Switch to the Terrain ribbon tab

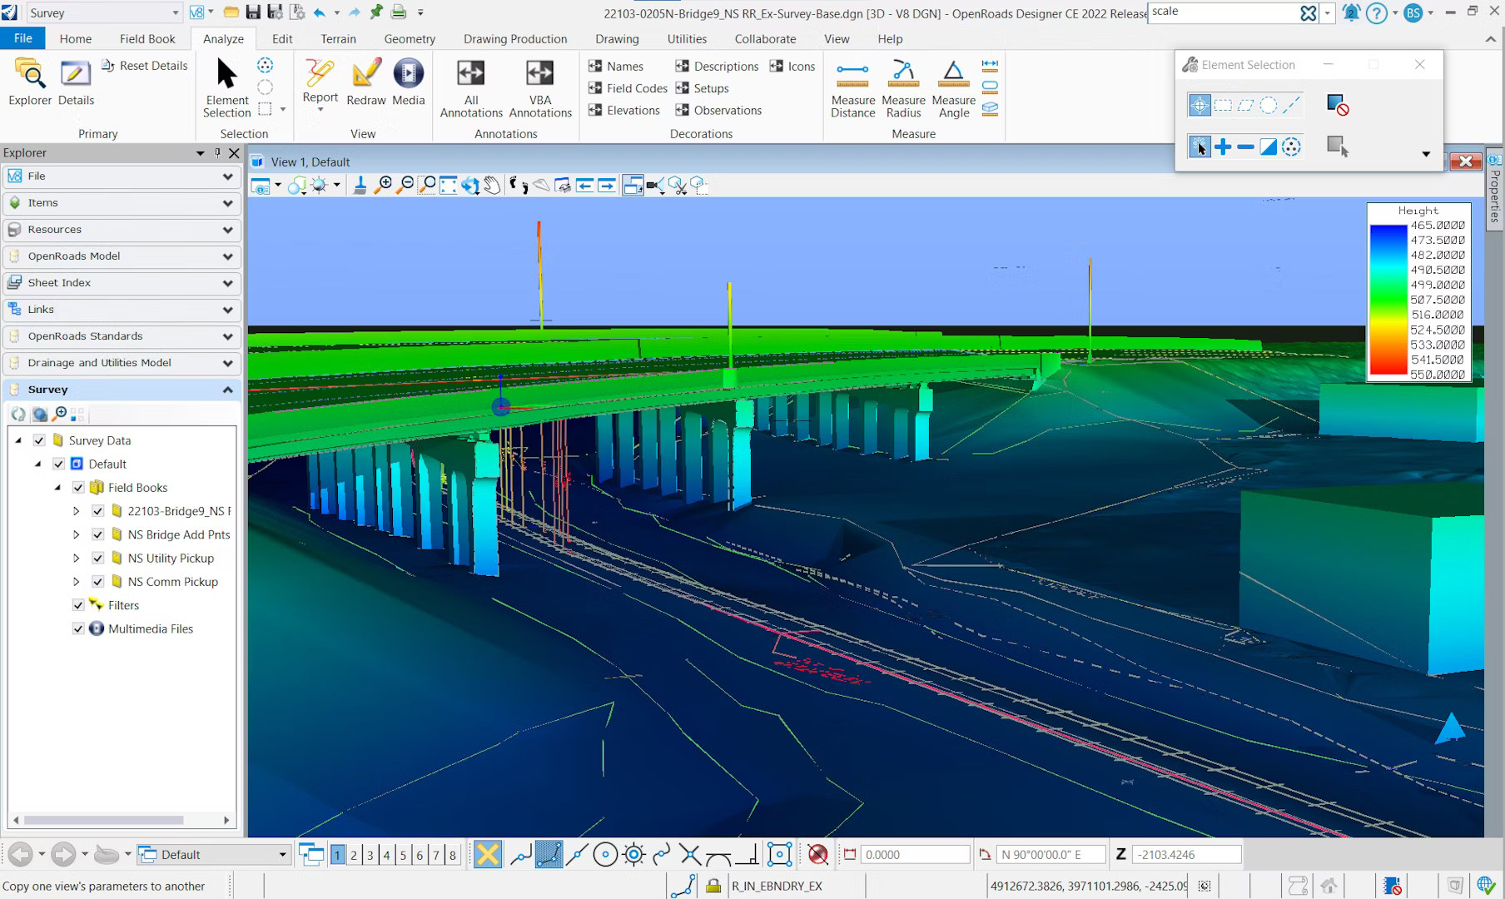338,39
